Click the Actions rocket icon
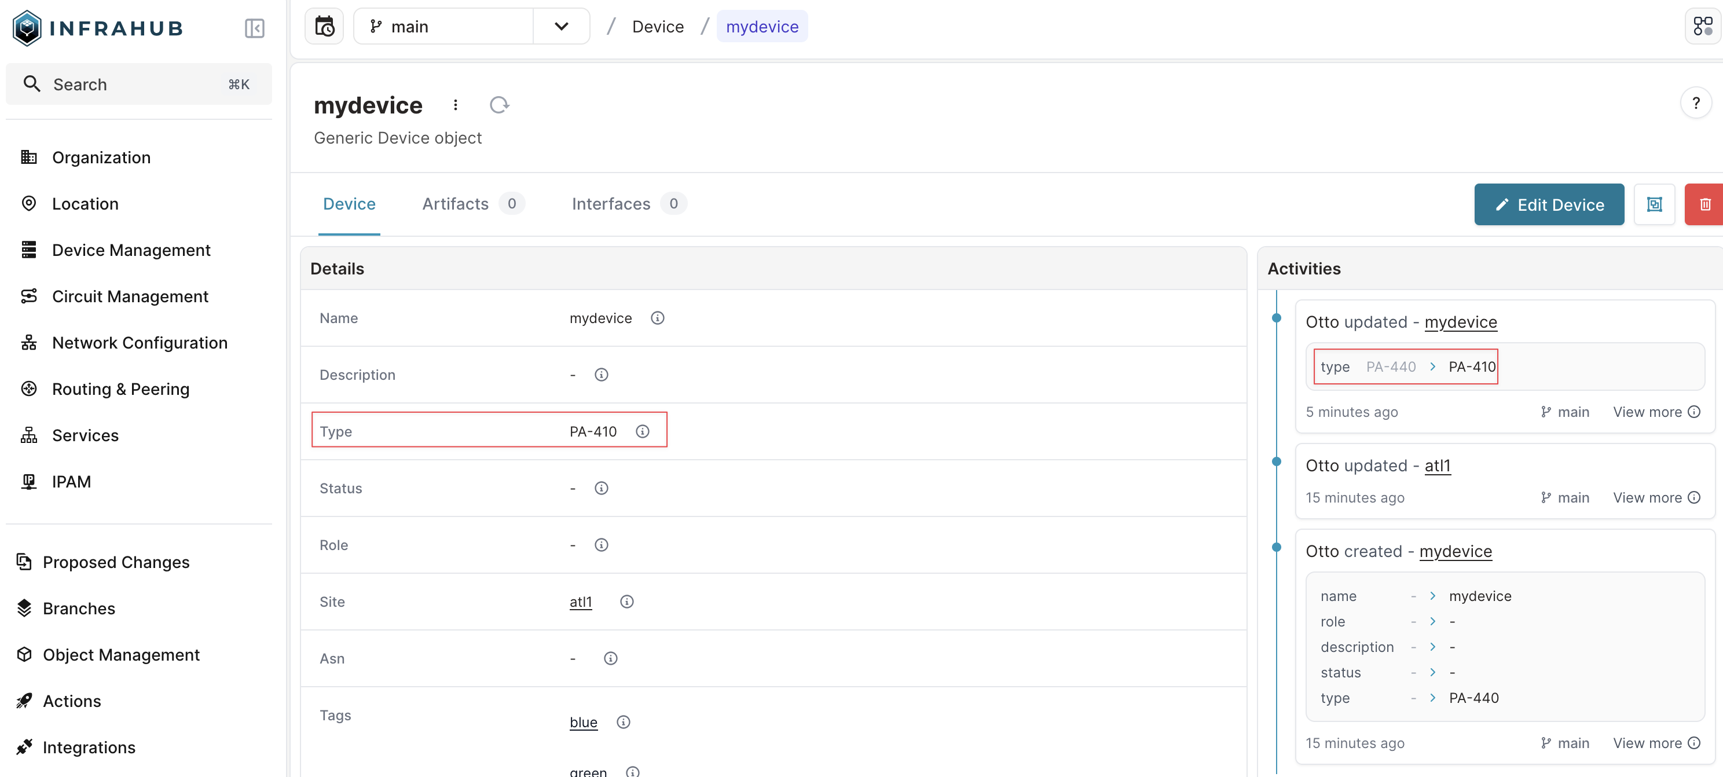This screenshot has width=1723, height=777. tap(24, 701)
